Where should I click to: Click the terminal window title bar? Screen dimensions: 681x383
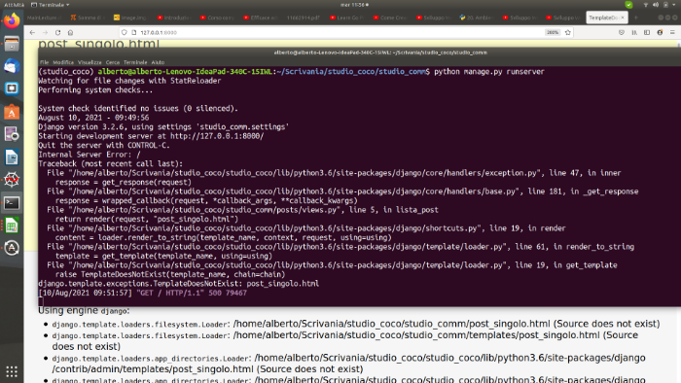tap(359, 52)
